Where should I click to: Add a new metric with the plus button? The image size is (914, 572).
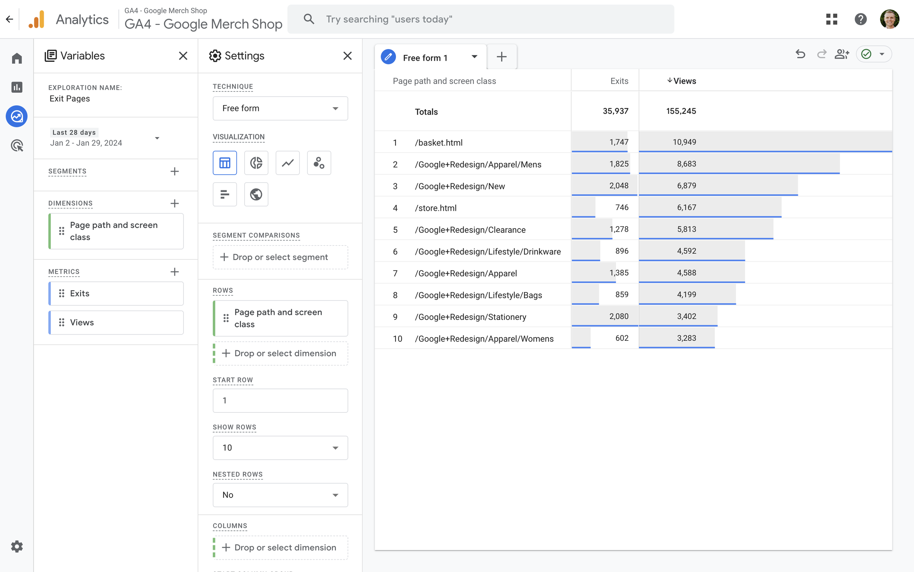[174, 271]
